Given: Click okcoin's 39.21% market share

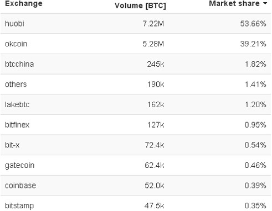Looking at the screenshot, I should click(x=253, y=44).
